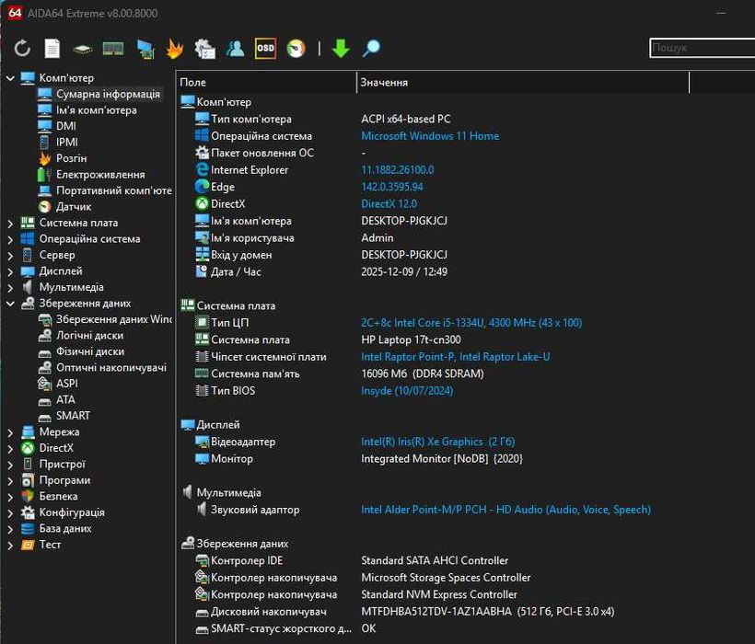Viewport: 755px width, 644px height.
Task: Select the Тест tree item
Action: (x=50, y=545)
